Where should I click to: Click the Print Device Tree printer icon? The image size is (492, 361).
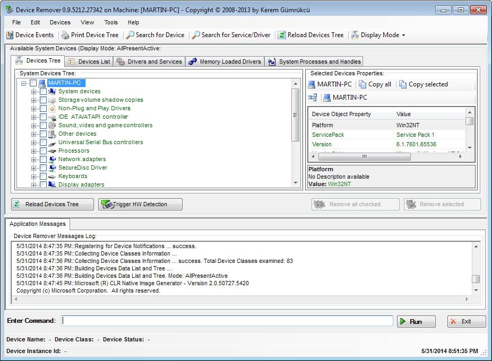[65, 35]
